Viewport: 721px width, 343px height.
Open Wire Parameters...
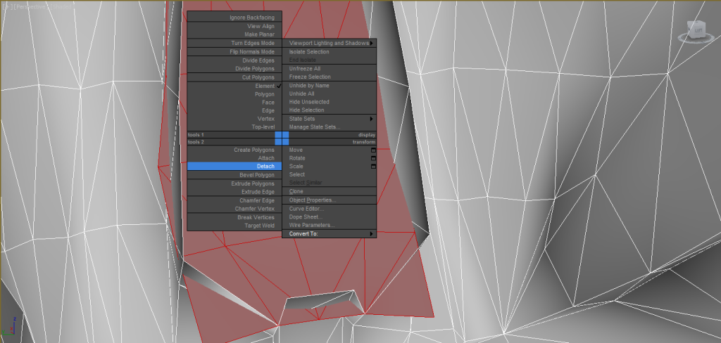click(330, 226)
